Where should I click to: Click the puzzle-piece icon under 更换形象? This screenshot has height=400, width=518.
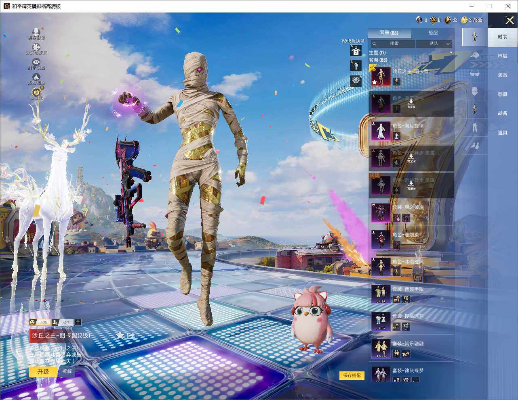coord(36,47)
